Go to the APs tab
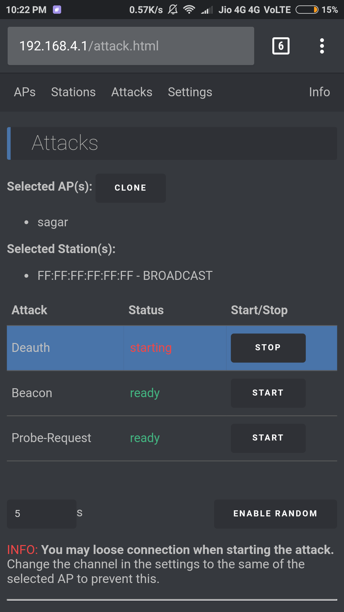 25,92
